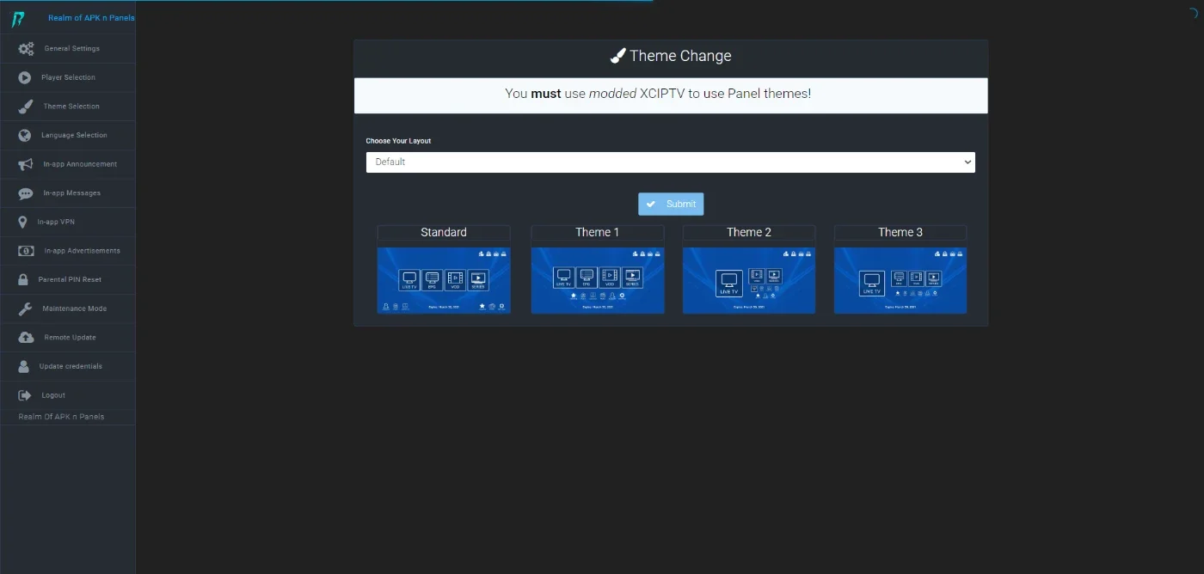
Task: Click the Choose Your Layout label
Action: coord(398,141)
